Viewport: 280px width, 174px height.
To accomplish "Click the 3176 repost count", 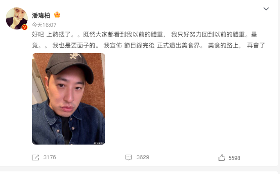I will tap(50, 157).
